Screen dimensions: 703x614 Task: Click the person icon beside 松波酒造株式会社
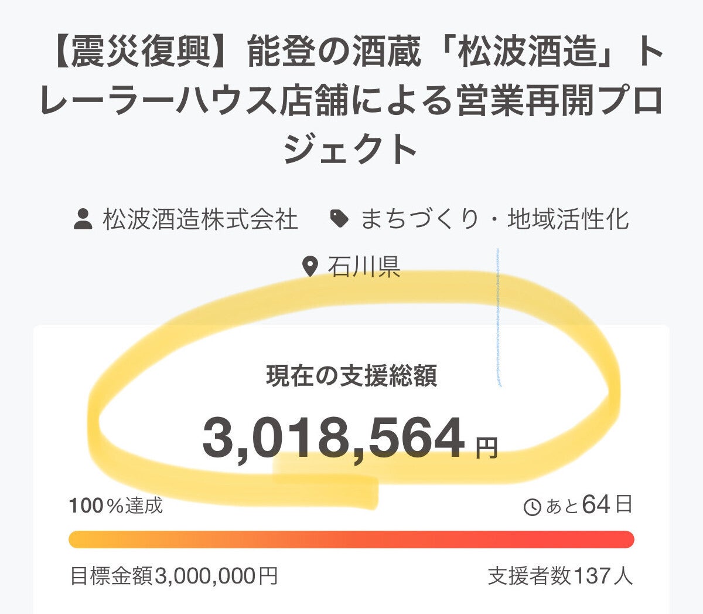(x=83, y=220)
